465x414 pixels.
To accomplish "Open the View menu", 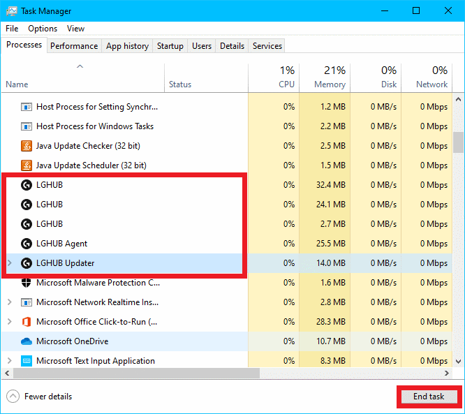I will pyautogui.click(x=75, y=29).
